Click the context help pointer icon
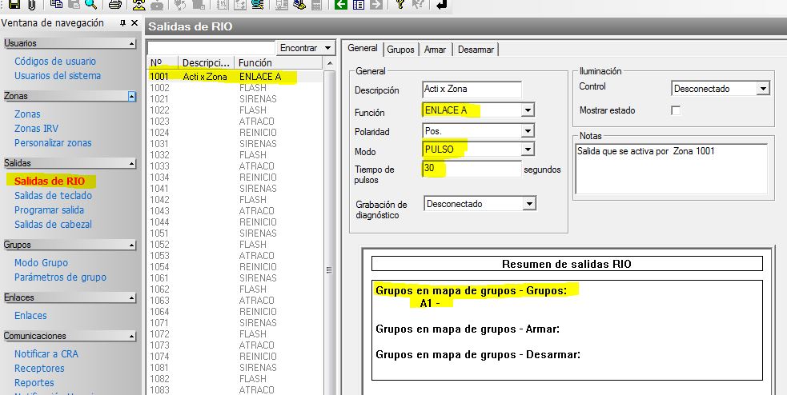This screenshot has height=395, width=787. tap(417, 5)
